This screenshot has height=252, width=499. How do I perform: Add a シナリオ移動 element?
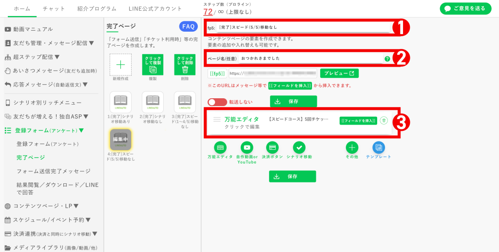click(x=299, y=147)
